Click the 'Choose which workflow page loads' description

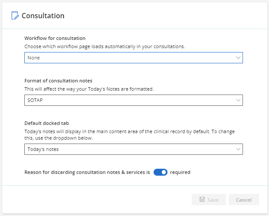(105, 46)
